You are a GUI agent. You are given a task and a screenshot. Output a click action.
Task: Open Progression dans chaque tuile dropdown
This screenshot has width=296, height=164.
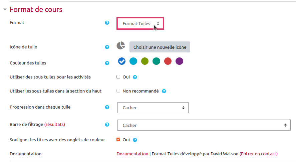153,108
